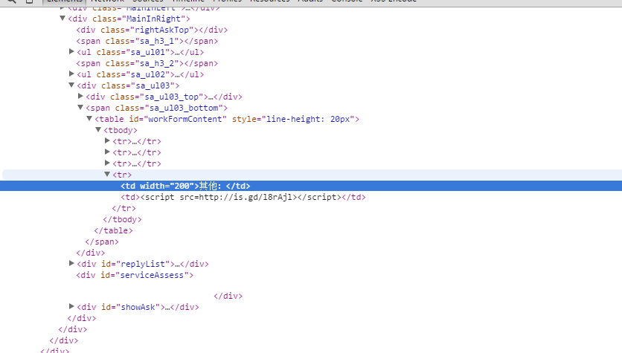Collapse the opened tr row arrow

[107, 174]
